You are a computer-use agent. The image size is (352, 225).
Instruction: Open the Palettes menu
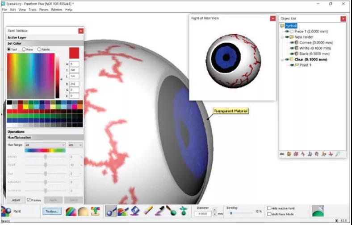(57, 10)
